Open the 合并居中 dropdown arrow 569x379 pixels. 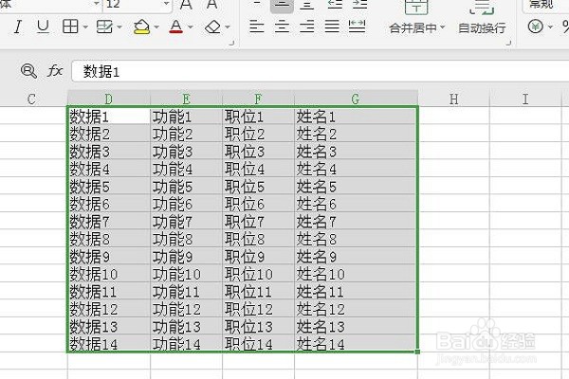[442, 27]
